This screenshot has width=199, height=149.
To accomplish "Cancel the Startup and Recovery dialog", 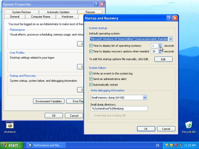I will [166, 129].
